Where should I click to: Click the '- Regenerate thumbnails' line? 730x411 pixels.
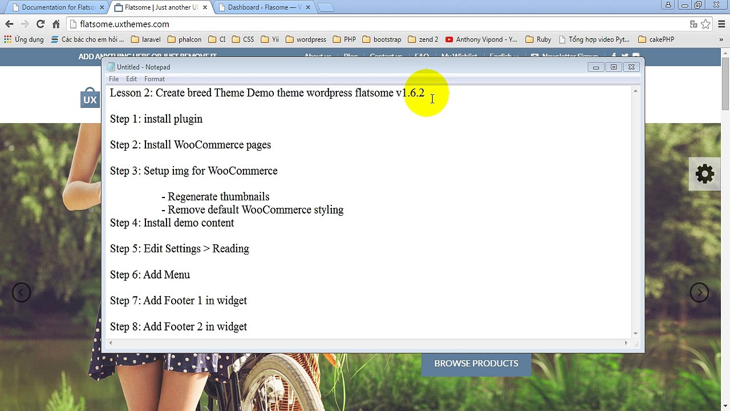(x=216, y=197)
